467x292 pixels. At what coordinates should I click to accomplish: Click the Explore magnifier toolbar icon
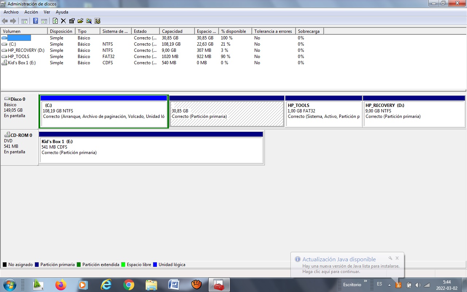[x=89, y=21]
